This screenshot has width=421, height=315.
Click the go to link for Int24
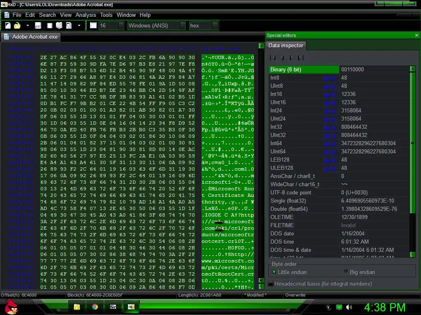point(330,111)
